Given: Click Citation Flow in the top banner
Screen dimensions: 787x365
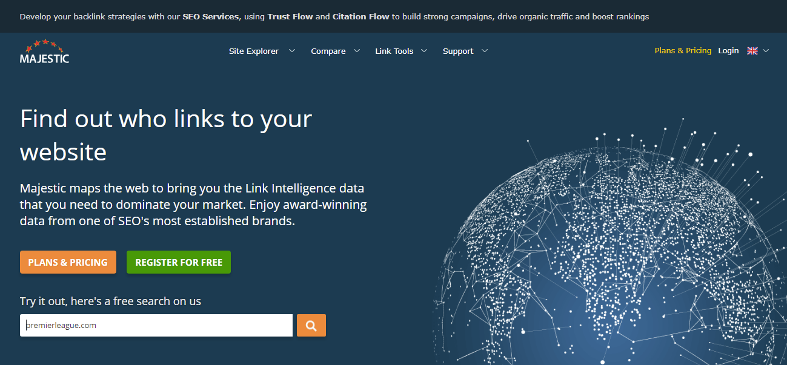Looking at the screenshot, I should point(360,17).
